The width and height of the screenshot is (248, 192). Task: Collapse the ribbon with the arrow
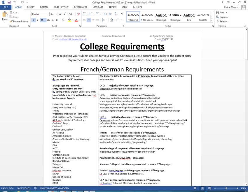[245, 26]
